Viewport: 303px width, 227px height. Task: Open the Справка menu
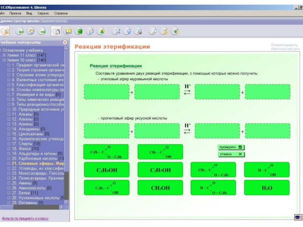tap(61, 13)
